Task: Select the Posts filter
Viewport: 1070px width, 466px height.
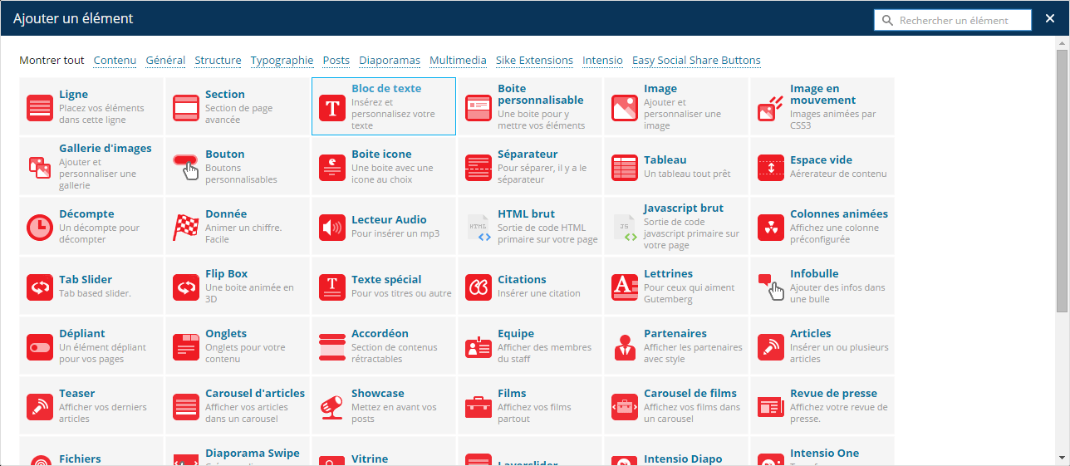Action: click(336, 61)
